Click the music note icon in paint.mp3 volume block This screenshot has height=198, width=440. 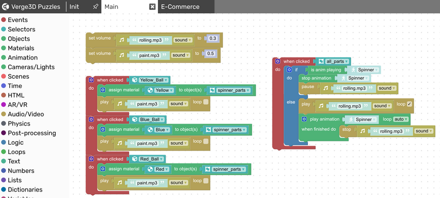coord(122,55)
